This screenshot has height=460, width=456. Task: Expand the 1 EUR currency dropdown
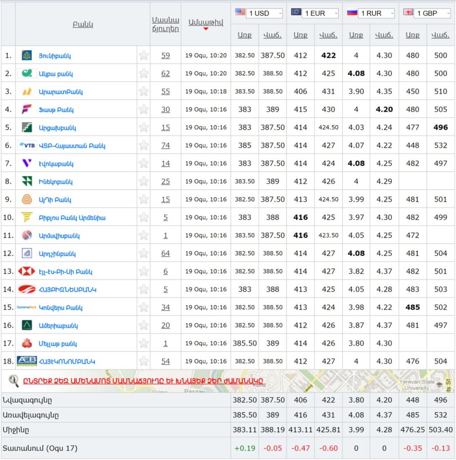tap(321, 13)
